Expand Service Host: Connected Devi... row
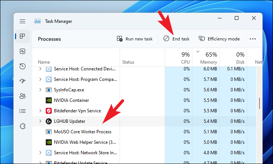Screen dimensions: 273x164 click(40, 69)
